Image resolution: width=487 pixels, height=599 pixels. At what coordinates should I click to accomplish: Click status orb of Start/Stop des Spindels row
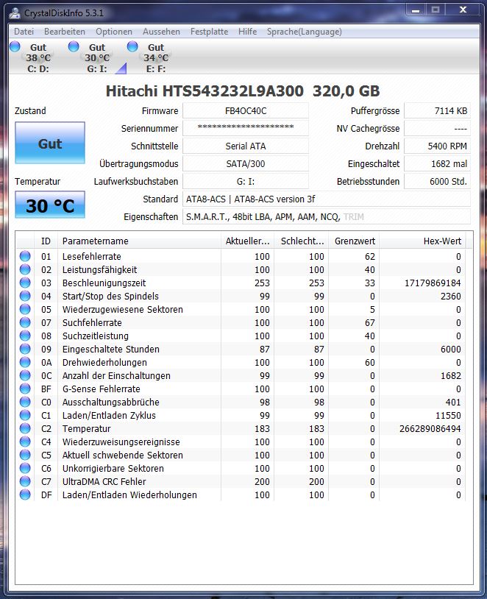click(x=25, y=296)
